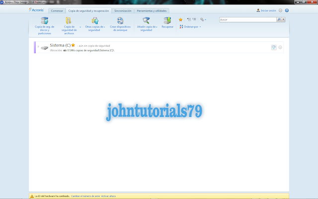
Task: Open the search options dropdown arrow
Action: [x=283, y=19]
